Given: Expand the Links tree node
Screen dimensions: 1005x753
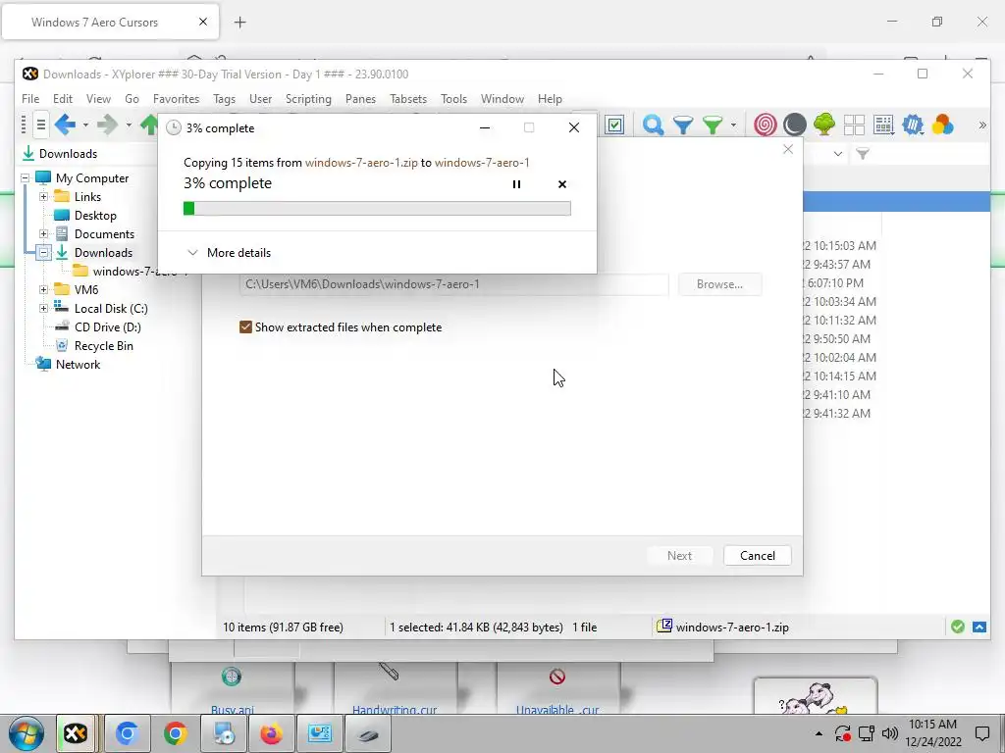Looking at the screenshot, I should click(x=43, y=196).
